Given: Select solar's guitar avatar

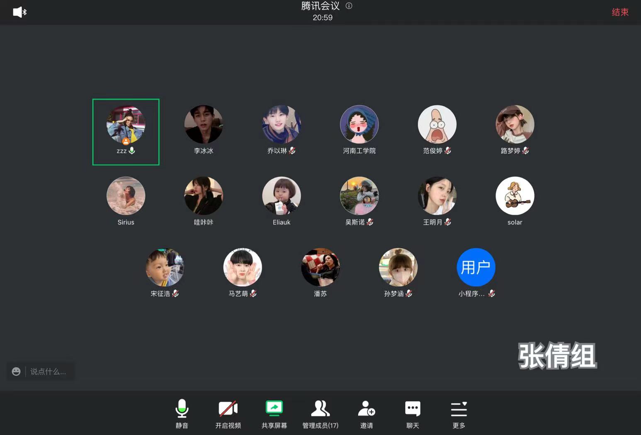Looking at the screenshot, I should click(x=515, y=196).
